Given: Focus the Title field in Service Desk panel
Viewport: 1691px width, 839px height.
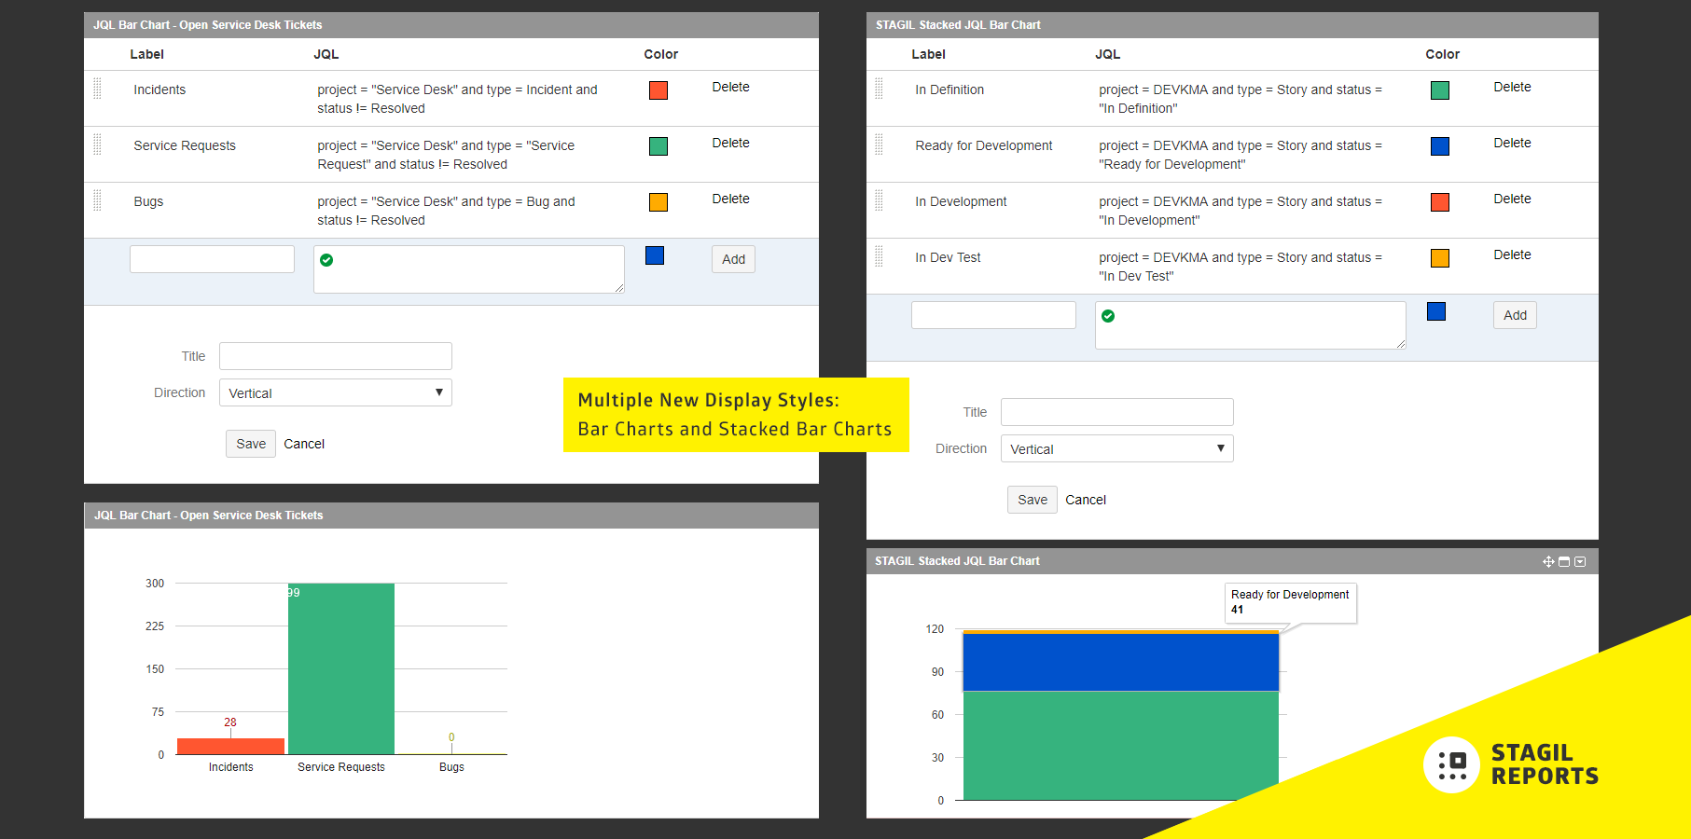Looking at the screenshot, I should click(x=336, y=356).
